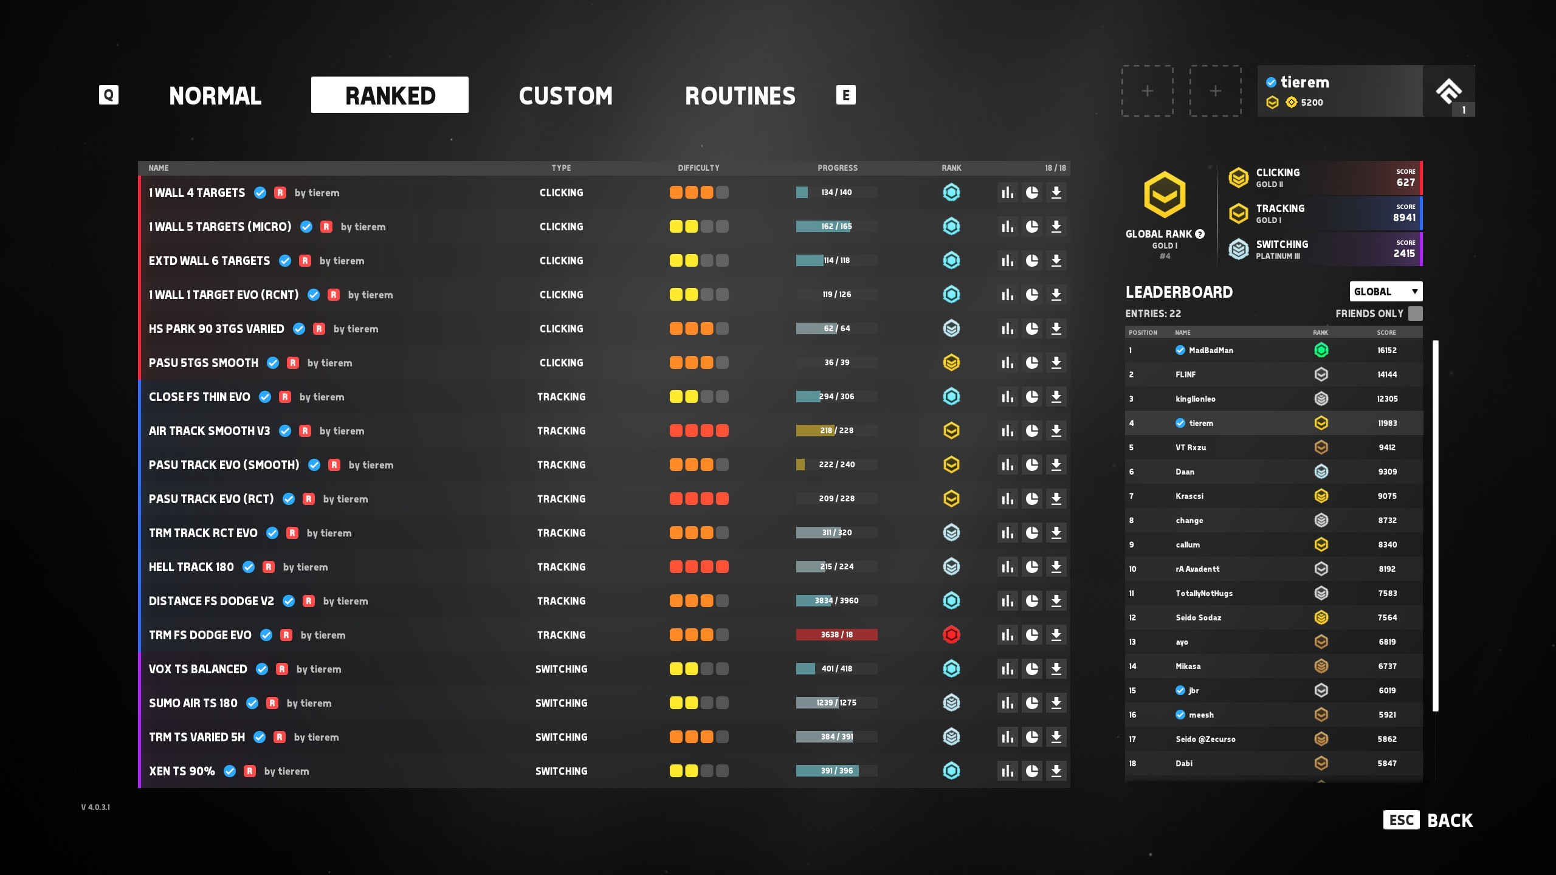Click the Tracking Gold I badge icon
The width and height of the screenshot is (1556, 875).
(x=1238, y=213)
